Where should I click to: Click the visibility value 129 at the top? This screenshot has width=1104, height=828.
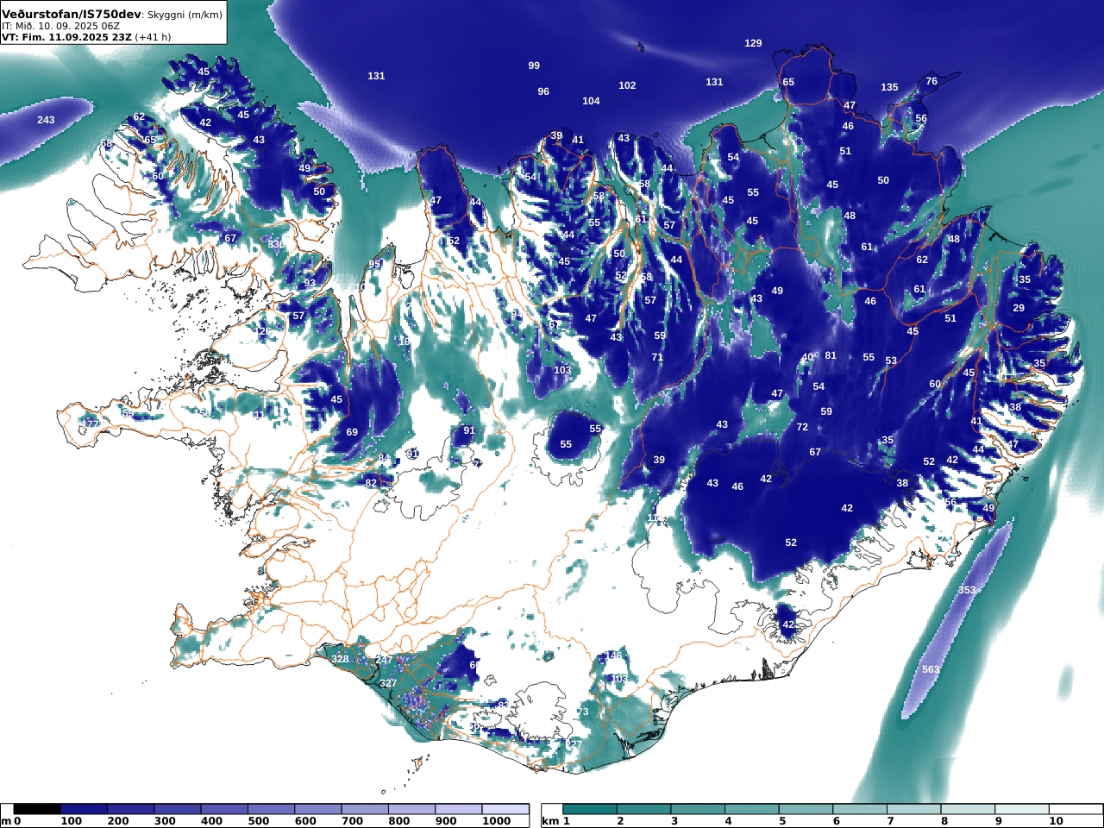[753, 43]
